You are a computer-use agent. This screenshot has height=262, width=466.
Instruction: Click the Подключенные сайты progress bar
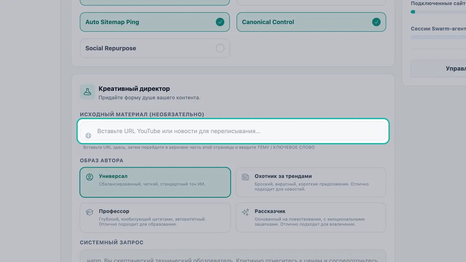coord(438,12)
